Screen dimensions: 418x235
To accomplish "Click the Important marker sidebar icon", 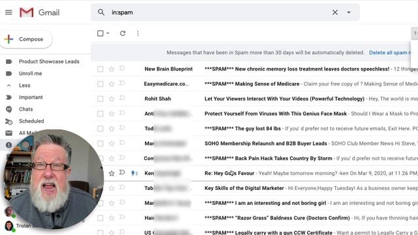I will coord(8,97).
